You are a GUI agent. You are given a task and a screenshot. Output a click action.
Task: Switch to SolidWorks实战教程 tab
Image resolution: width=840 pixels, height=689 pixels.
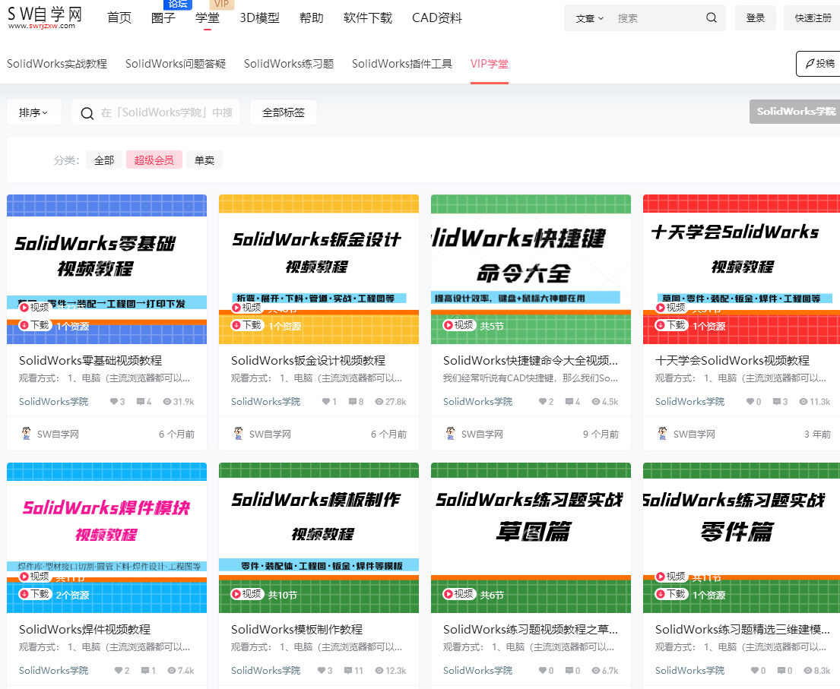point(57,64)
